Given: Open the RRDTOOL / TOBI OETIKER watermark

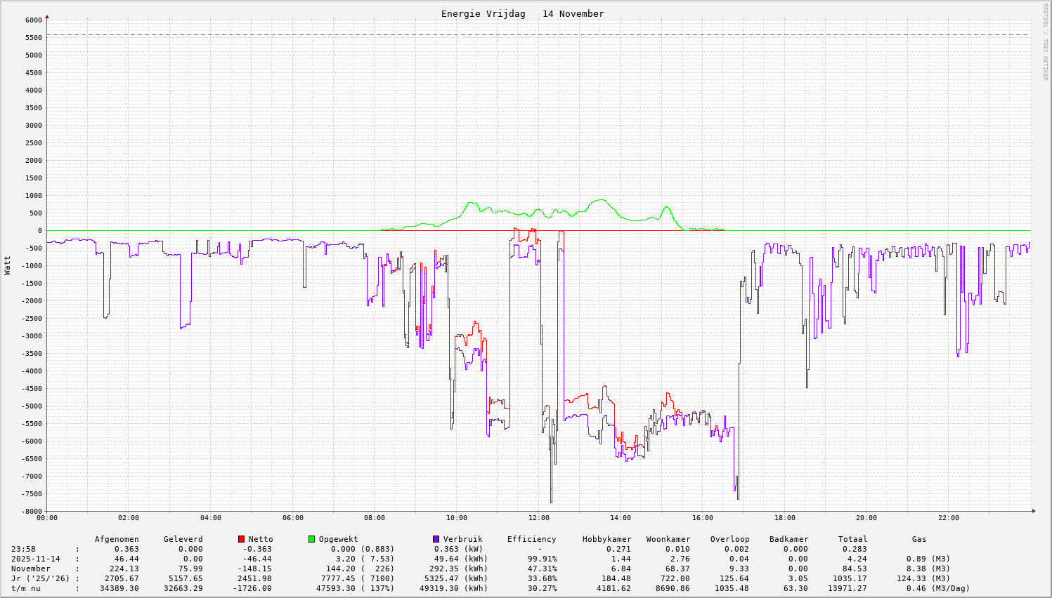Looking at the screenshot, I should (1045, 41).
